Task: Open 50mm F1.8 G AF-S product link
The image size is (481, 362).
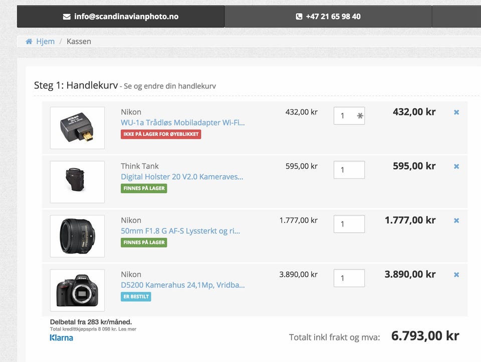Action: pos(180,230)
